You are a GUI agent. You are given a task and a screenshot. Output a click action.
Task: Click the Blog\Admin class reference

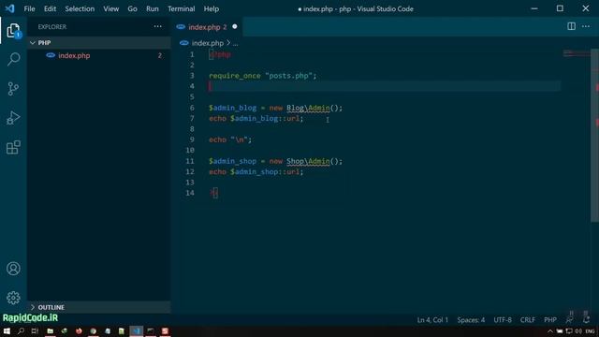(x=308, y=108)
